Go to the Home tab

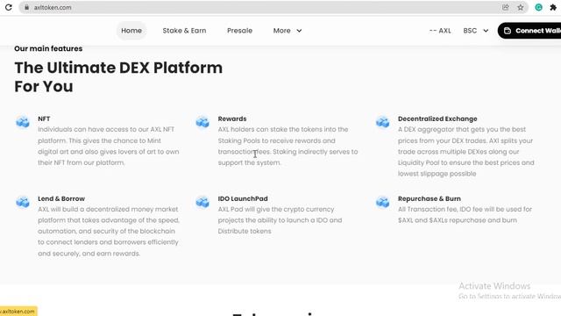coord(131,31)
